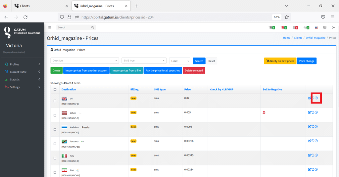Open a new browser tab

pyautogui.click(x=136, y=6)
